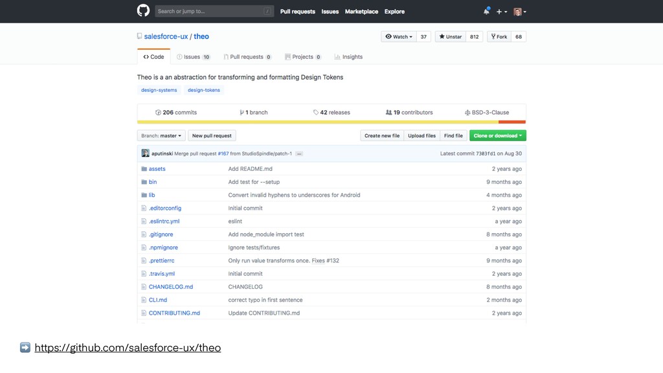Open commit 'Convert invalid hyphens to underscores for Android'

295,195
